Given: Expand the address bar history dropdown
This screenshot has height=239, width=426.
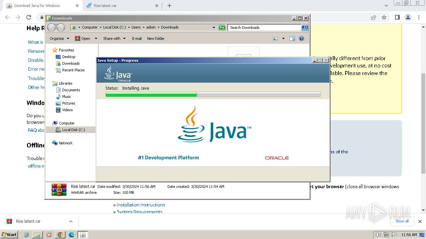Looking at the screenshot, I should click(214, 28).
